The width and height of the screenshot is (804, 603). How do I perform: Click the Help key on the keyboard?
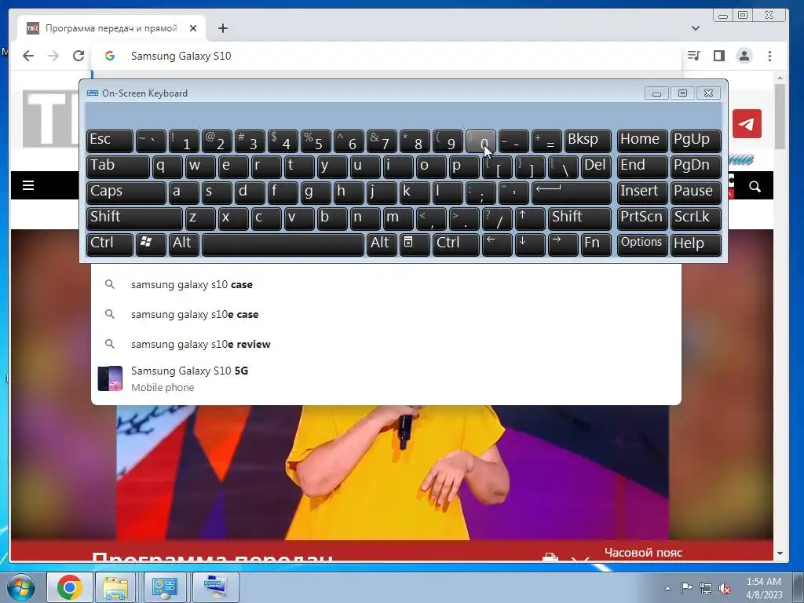(x=696, y=244)
